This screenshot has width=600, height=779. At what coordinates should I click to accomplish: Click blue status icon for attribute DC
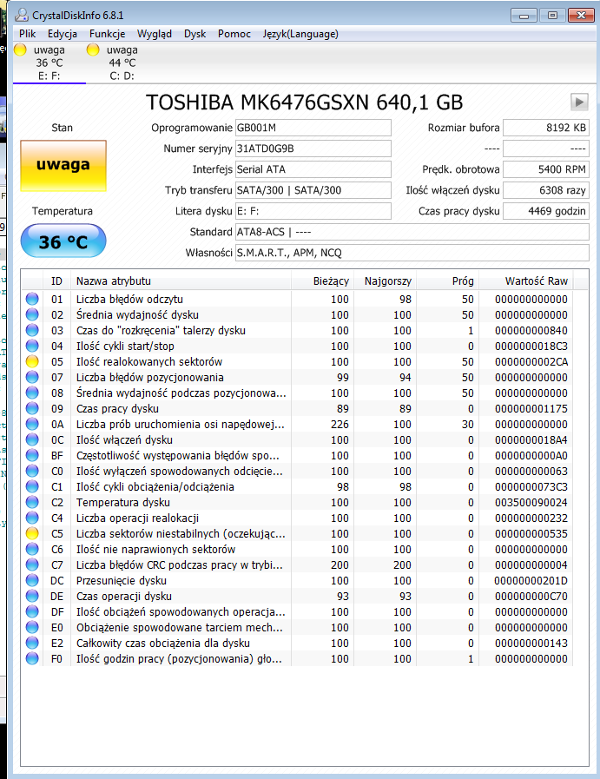[32, 581]
